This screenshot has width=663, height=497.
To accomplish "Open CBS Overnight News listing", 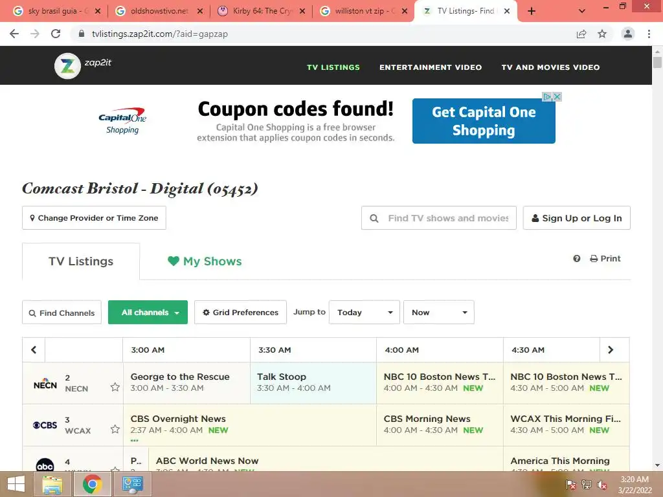I will point(249,425).
